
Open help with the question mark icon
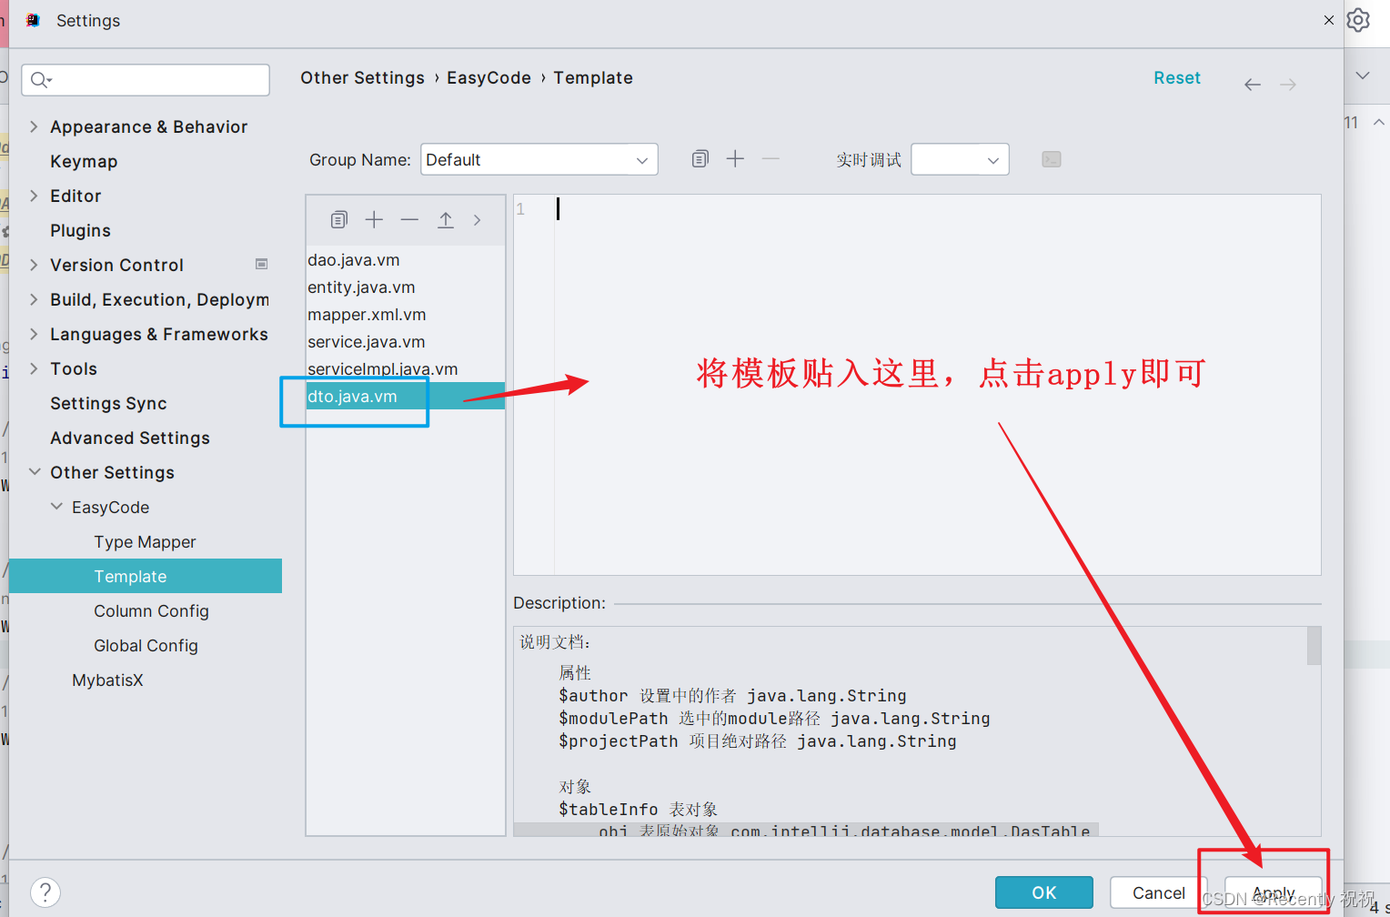(x=45, y=892)
